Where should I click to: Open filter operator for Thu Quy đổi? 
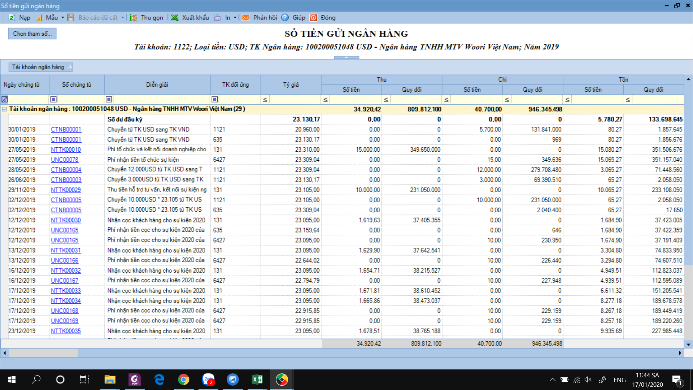point(386,100)
